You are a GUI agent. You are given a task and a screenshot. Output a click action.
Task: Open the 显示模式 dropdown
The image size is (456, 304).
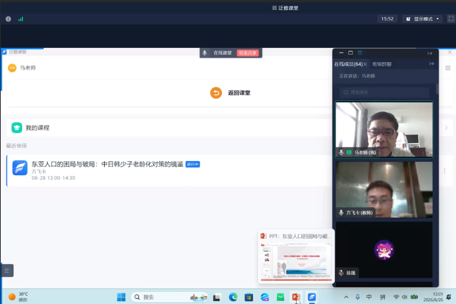pyautogui.click(x=422, y=19)
